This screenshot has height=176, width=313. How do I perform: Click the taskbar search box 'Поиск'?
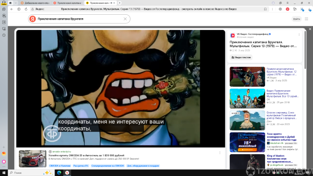pyautogui.click(x=31, y=173)
